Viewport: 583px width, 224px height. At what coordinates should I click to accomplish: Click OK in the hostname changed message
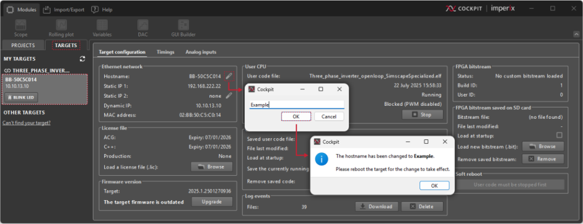click(x=434, y=185)
